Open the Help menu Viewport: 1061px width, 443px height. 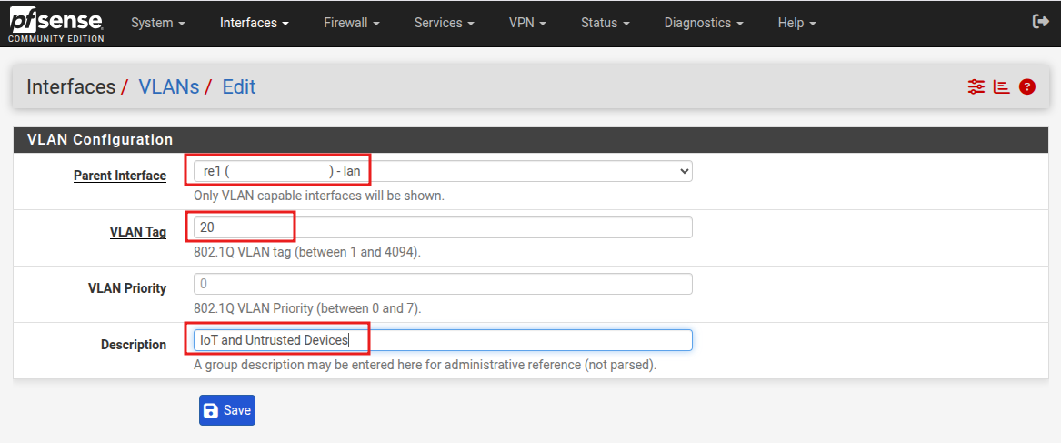pyautogui.click(x=796, y=23)
